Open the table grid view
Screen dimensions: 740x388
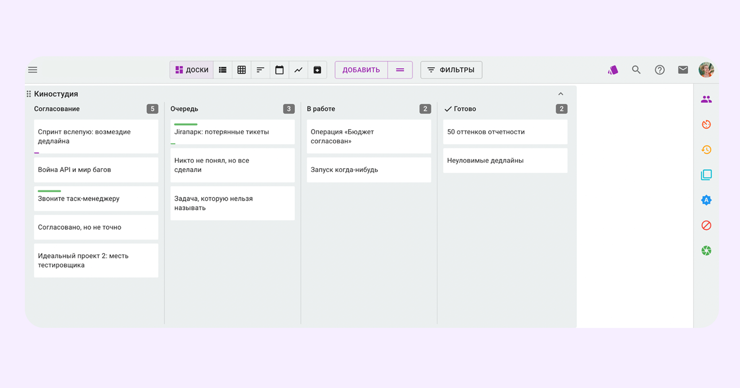(242, 70)
